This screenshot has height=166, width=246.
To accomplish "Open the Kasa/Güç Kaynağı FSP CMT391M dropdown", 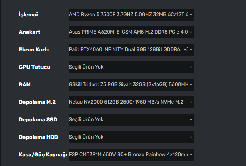I will 132,155.
